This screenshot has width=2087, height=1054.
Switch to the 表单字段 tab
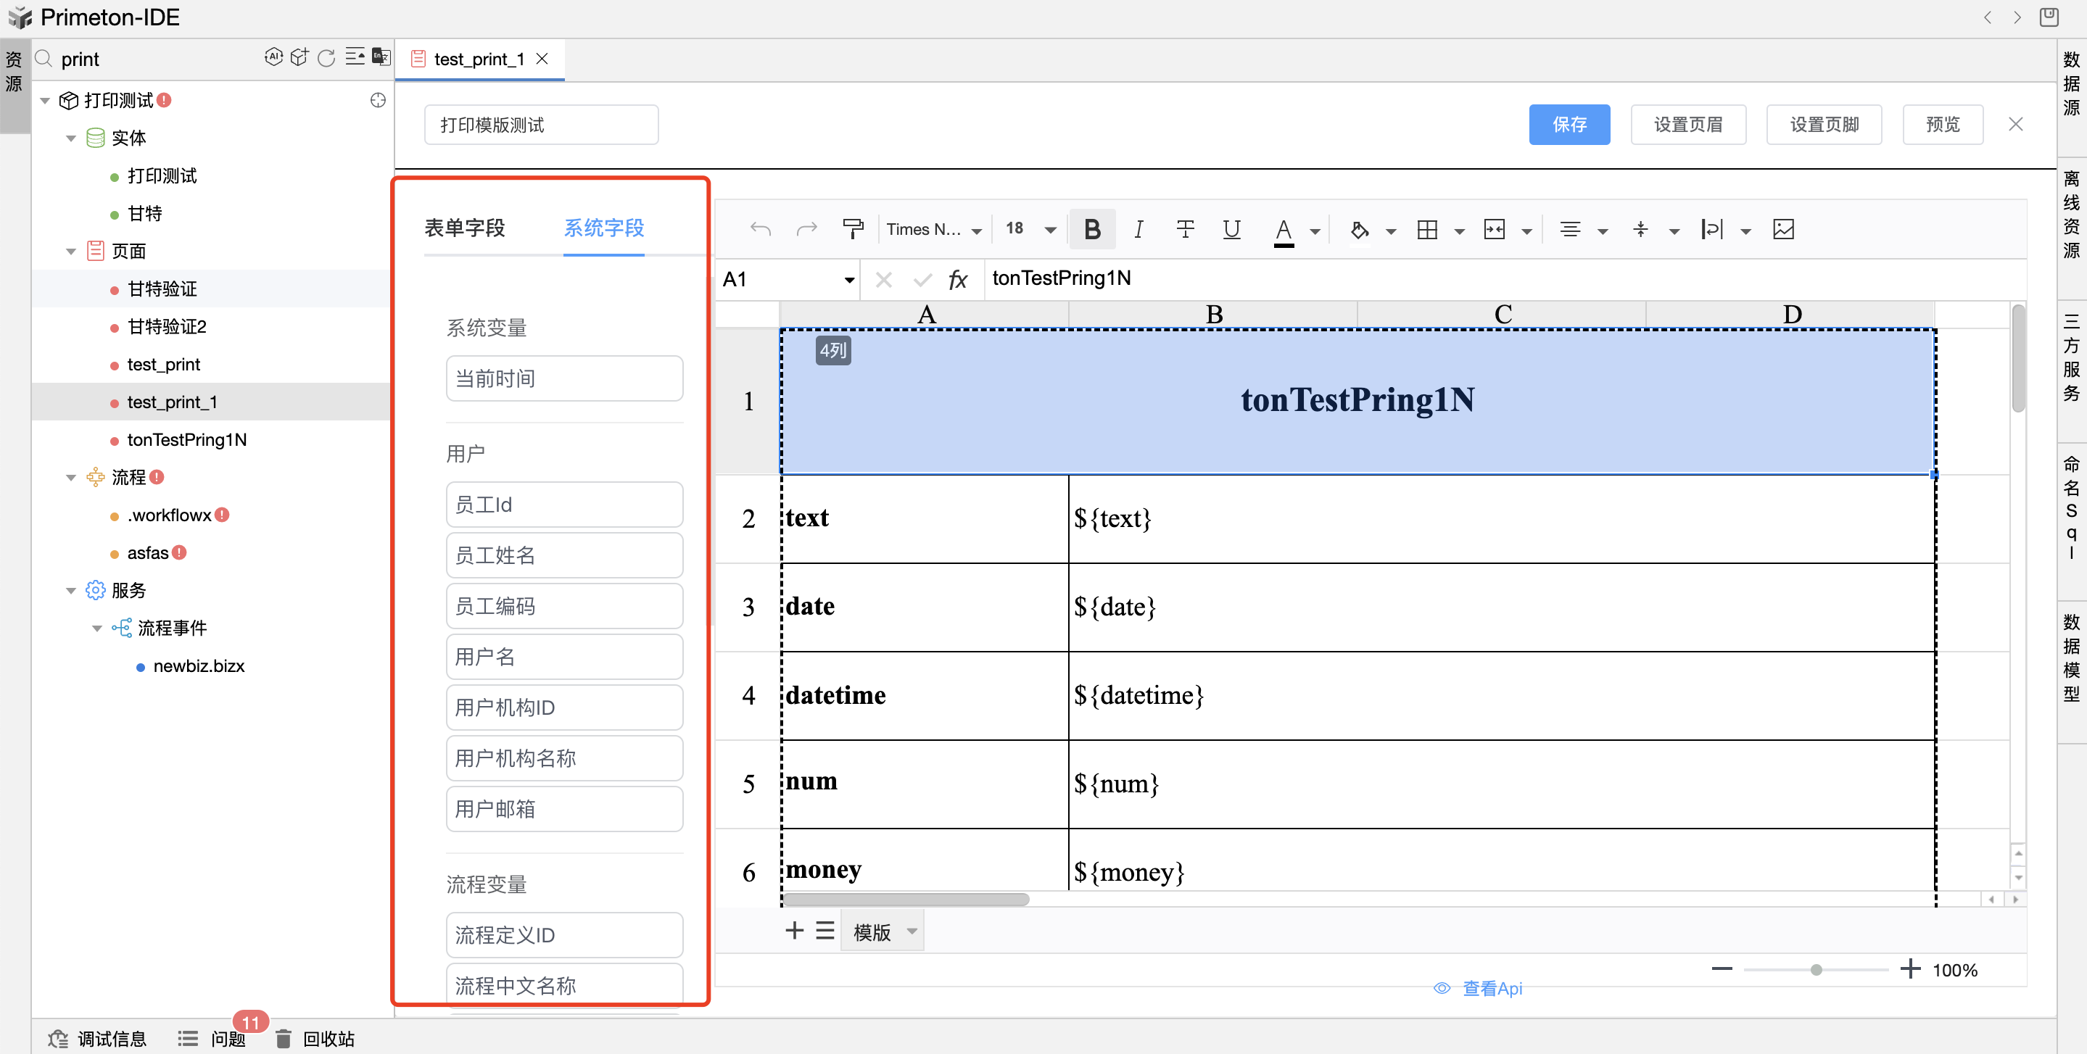click(465, 228)
